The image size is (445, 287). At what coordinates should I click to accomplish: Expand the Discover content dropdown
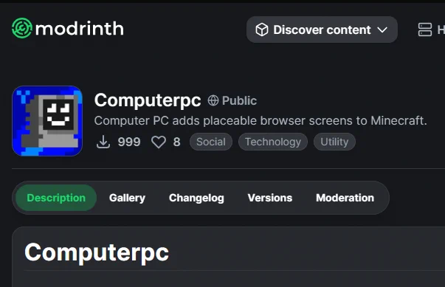click(x=322, y=30)
